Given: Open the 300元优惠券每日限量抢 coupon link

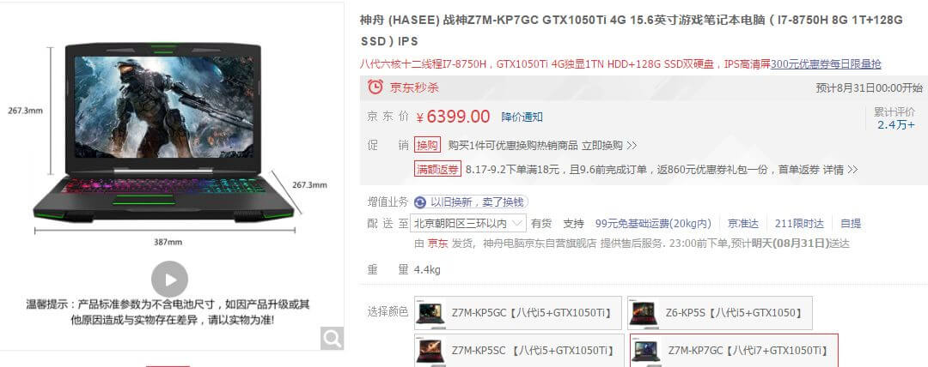Looking at the screenshot, I should pyautogui.click(x=826, y=63).
